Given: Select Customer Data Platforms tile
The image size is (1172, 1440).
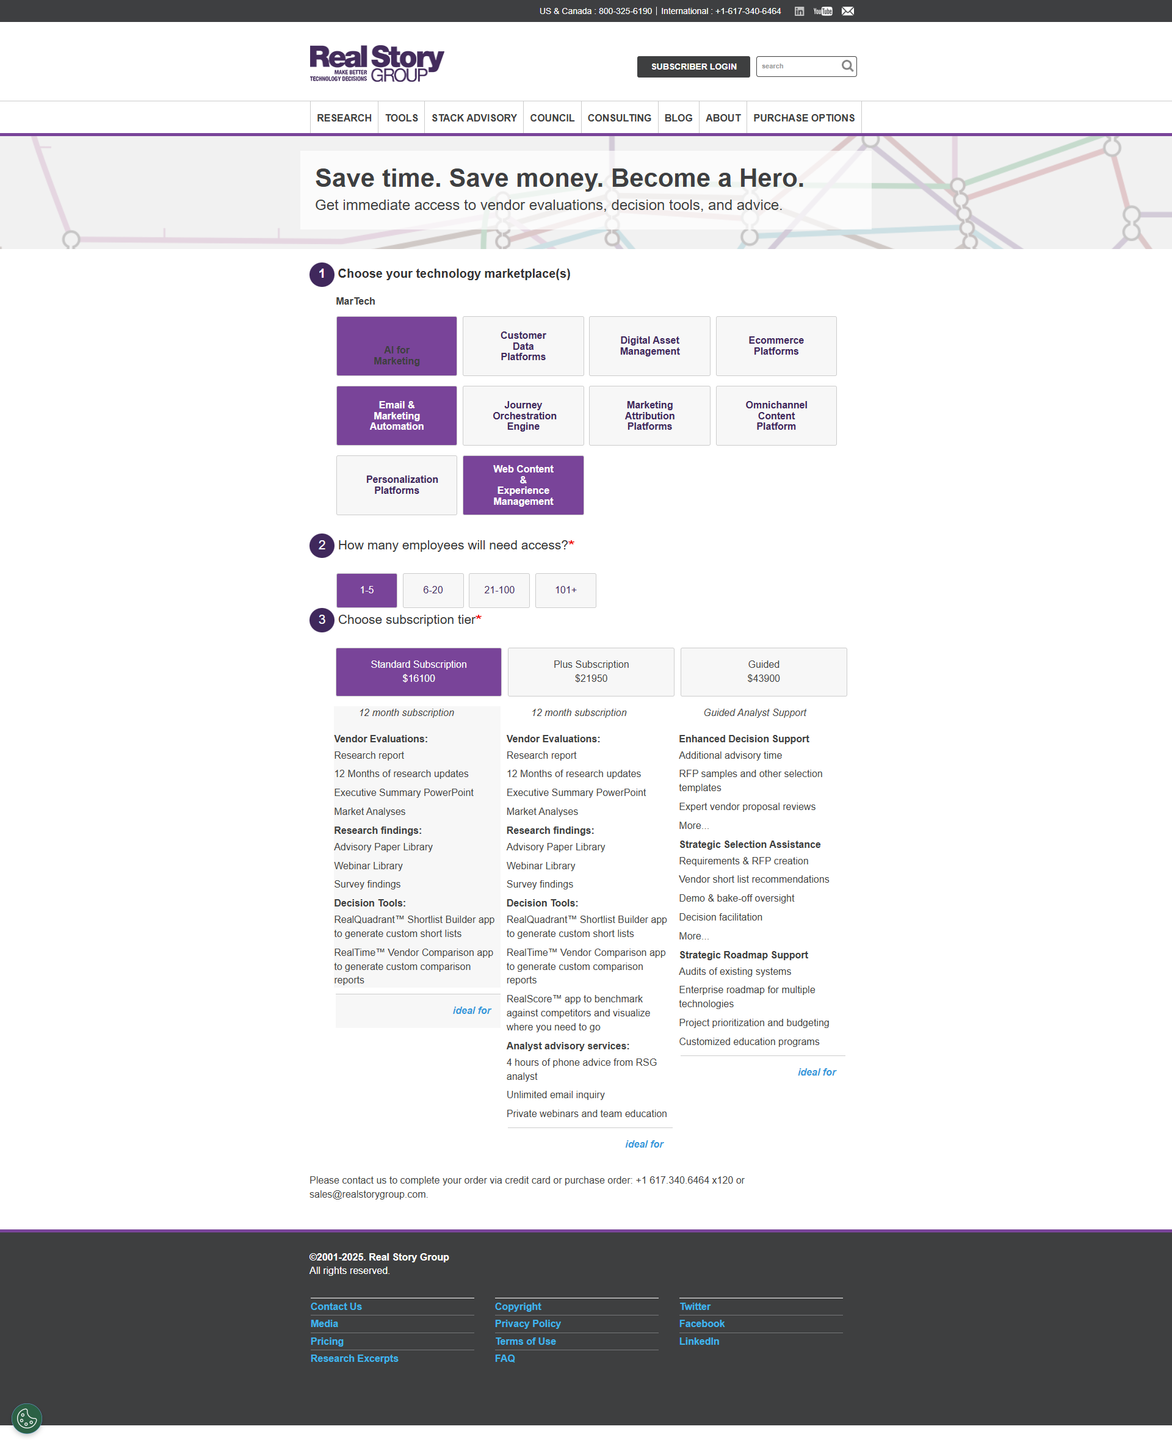Looking at the screenshot, I should (x=523, y=346).
